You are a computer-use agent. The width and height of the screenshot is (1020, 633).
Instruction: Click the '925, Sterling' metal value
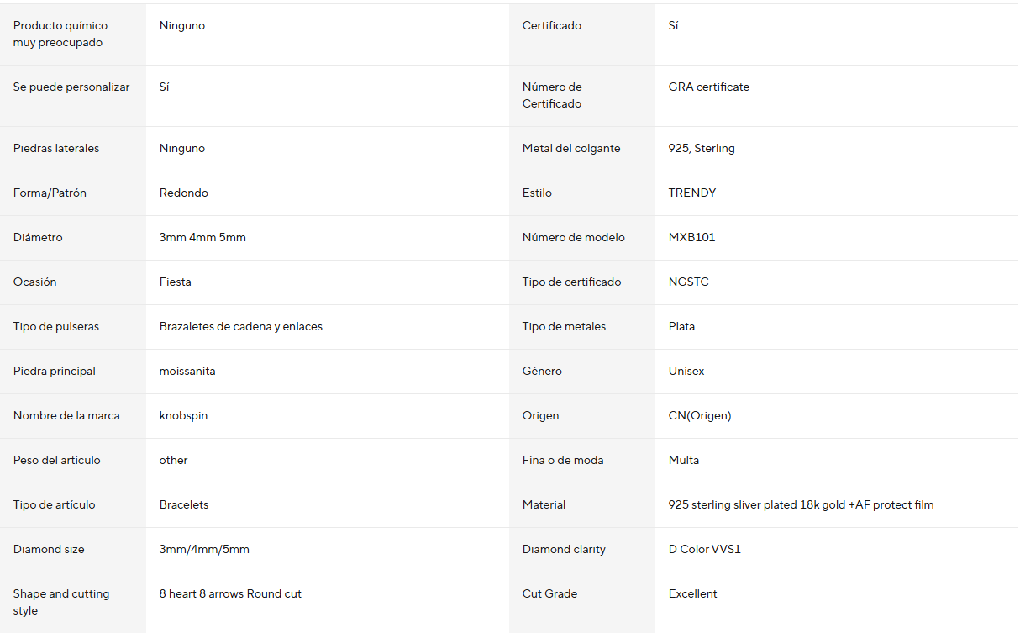(x=702, y=148)
